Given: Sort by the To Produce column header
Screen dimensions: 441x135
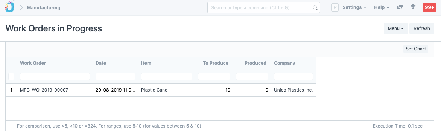Looking at the screenshot, I should 216,63.
